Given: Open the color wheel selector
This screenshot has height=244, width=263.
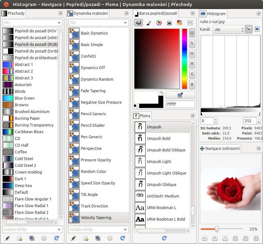Looking at the screenshot, I should pos(159,23).
